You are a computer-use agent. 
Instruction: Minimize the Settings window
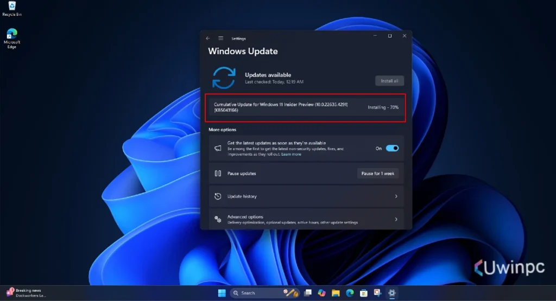click(375, 36)
